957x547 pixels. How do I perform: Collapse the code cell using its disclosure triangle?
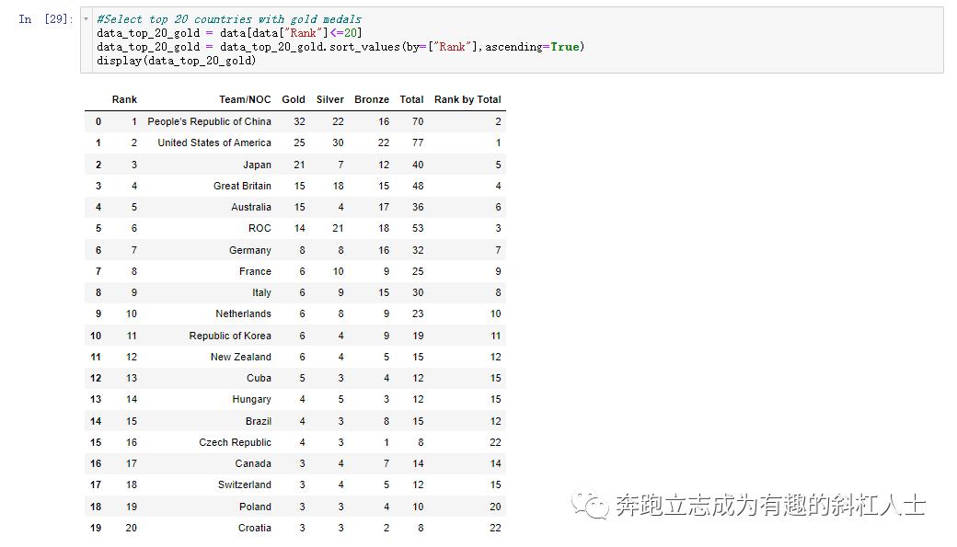coord(85,17)
